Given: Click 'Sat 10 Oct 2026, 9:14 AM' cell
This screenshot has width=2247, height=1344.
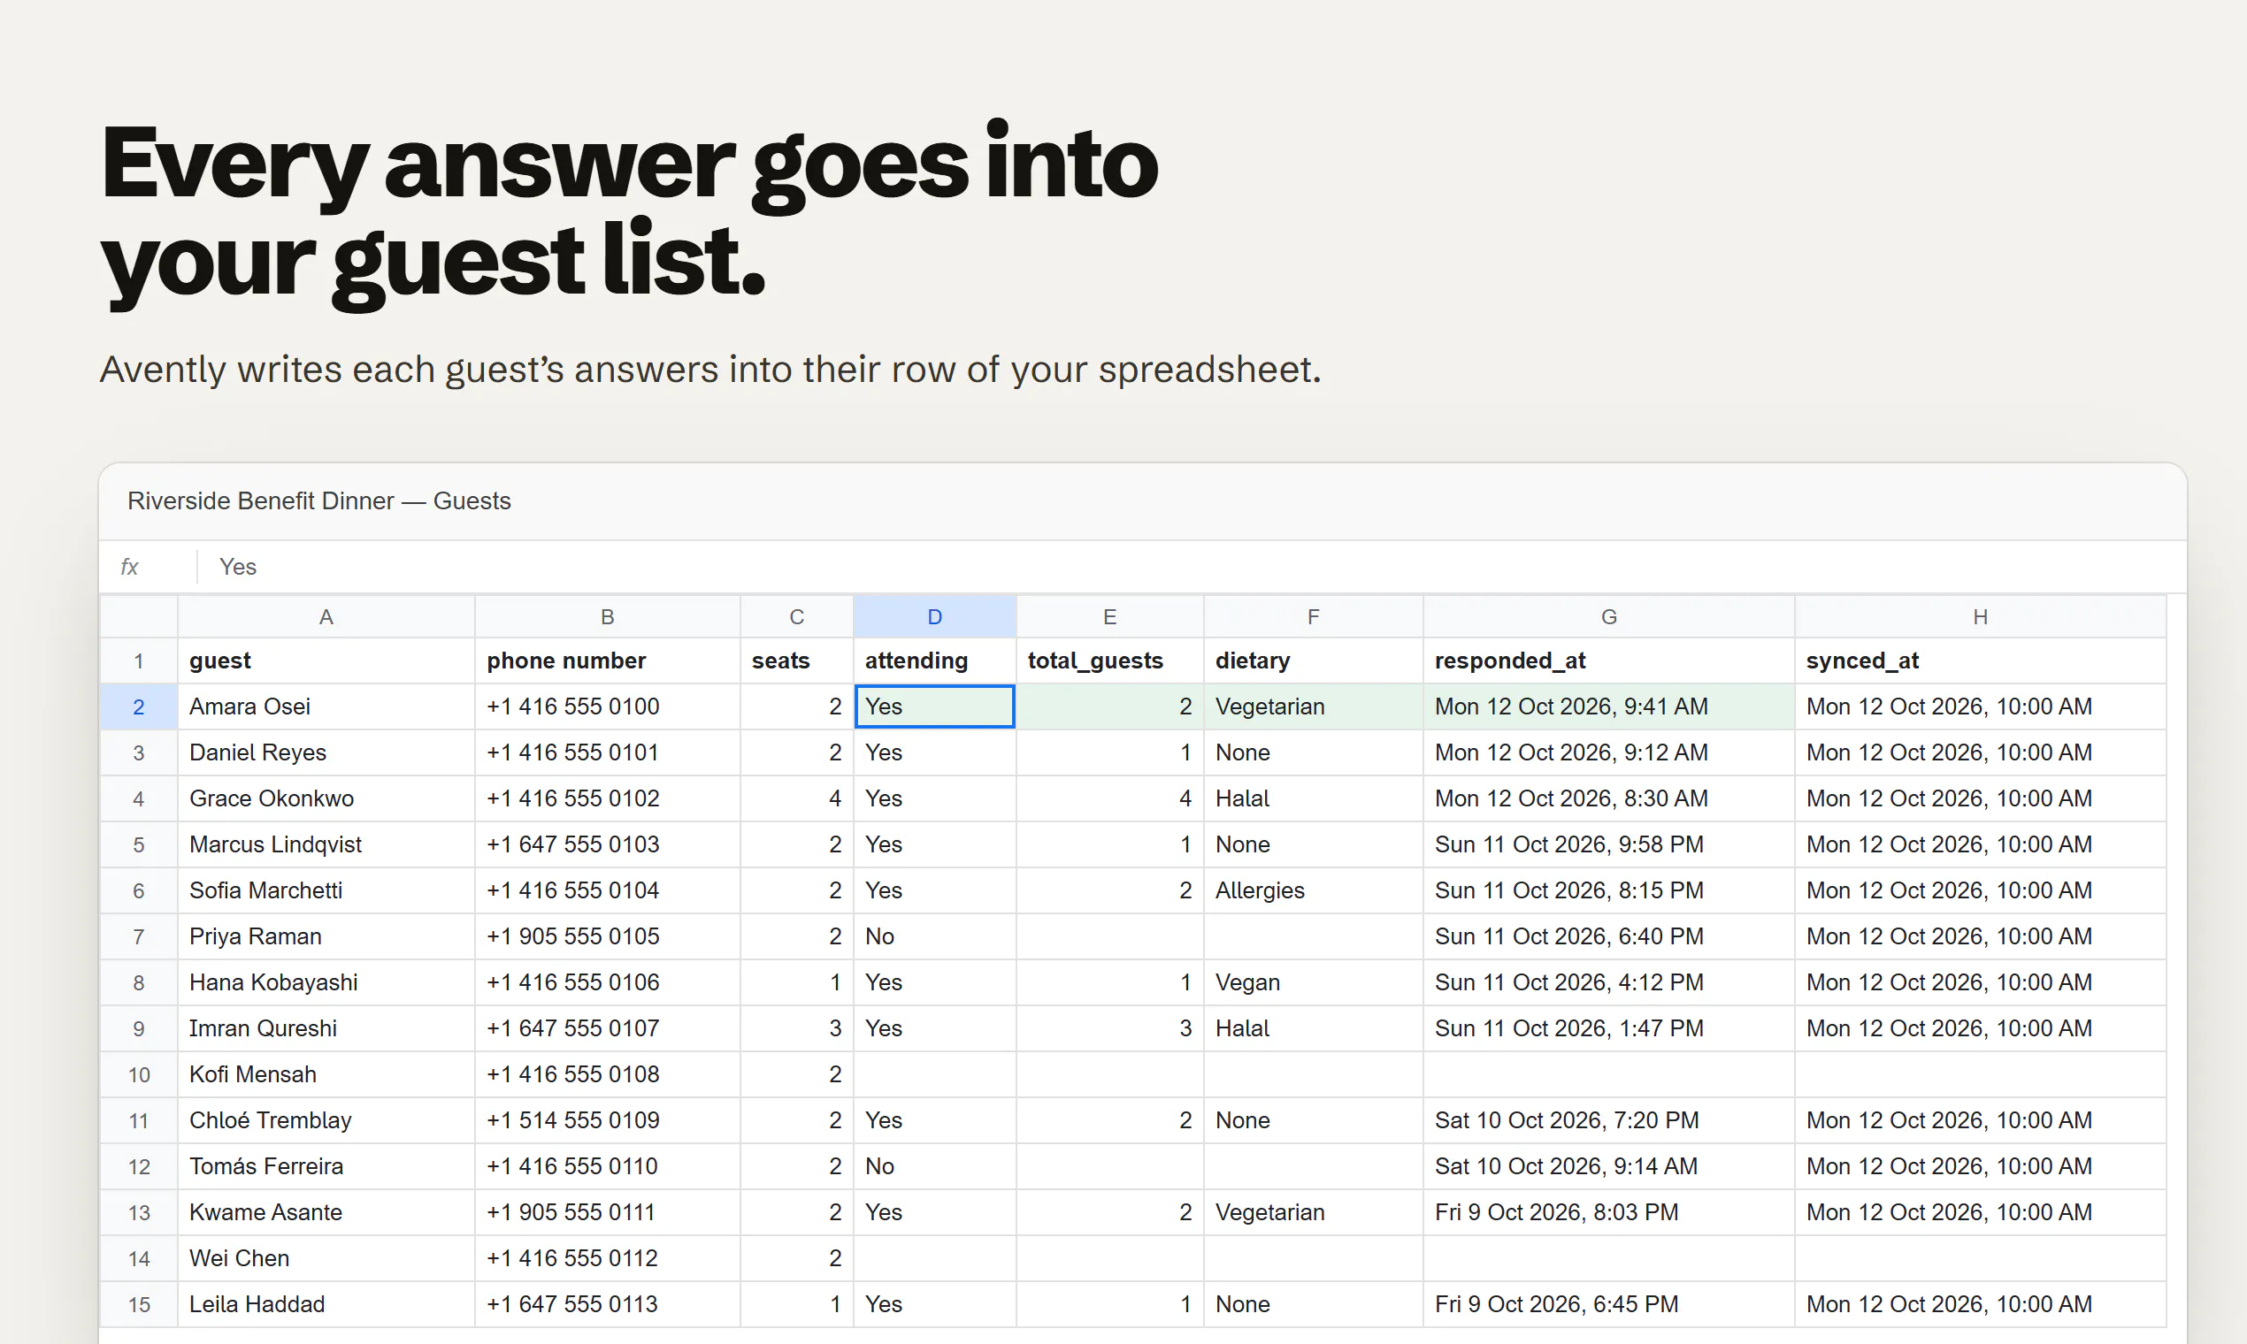Looking at the screenshot, I should point(1608,1166).
